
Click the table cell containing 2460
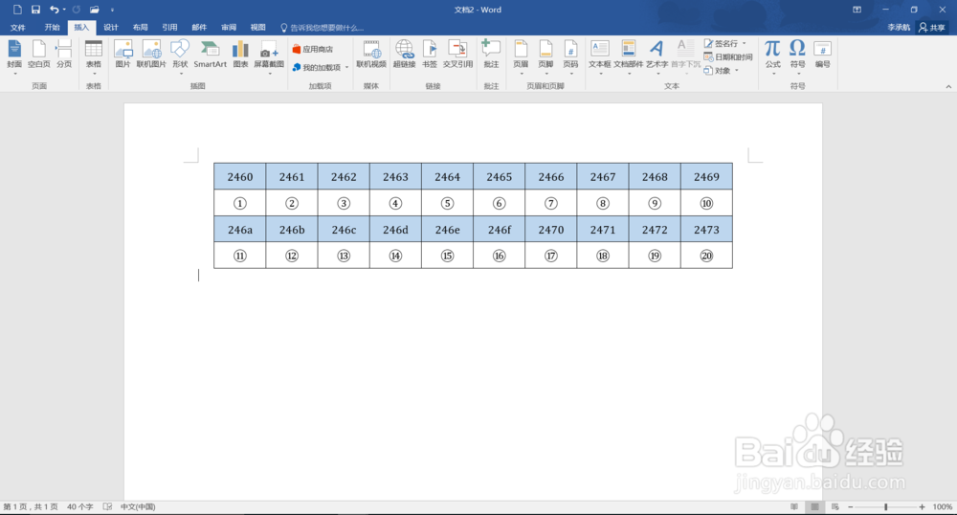[x=240, y=176]
